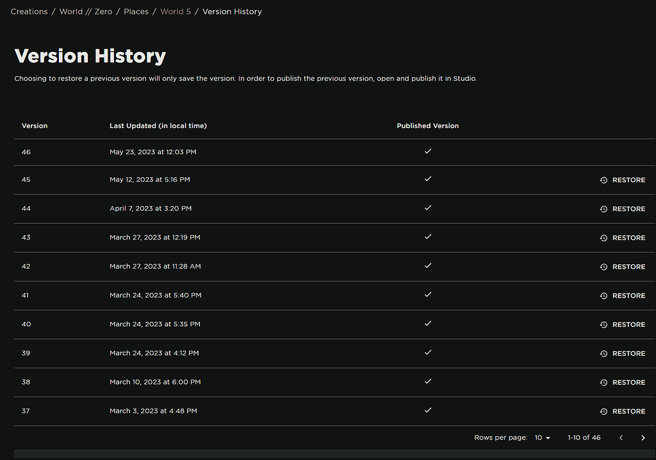The height and width of the screenshot is (460, 656).
Task: Open the Rows per page dropdown
Action: (542, 438)
